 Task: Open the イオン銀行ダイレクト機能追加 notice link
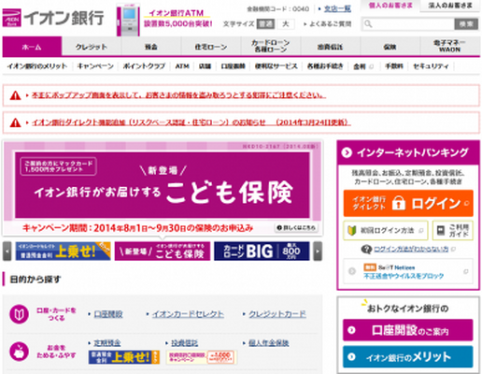click(x=191, y=122)
